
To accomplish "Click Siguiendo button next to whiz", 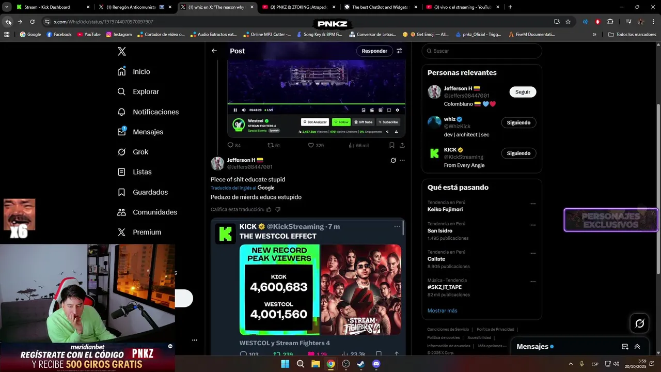I will point(518,122).
